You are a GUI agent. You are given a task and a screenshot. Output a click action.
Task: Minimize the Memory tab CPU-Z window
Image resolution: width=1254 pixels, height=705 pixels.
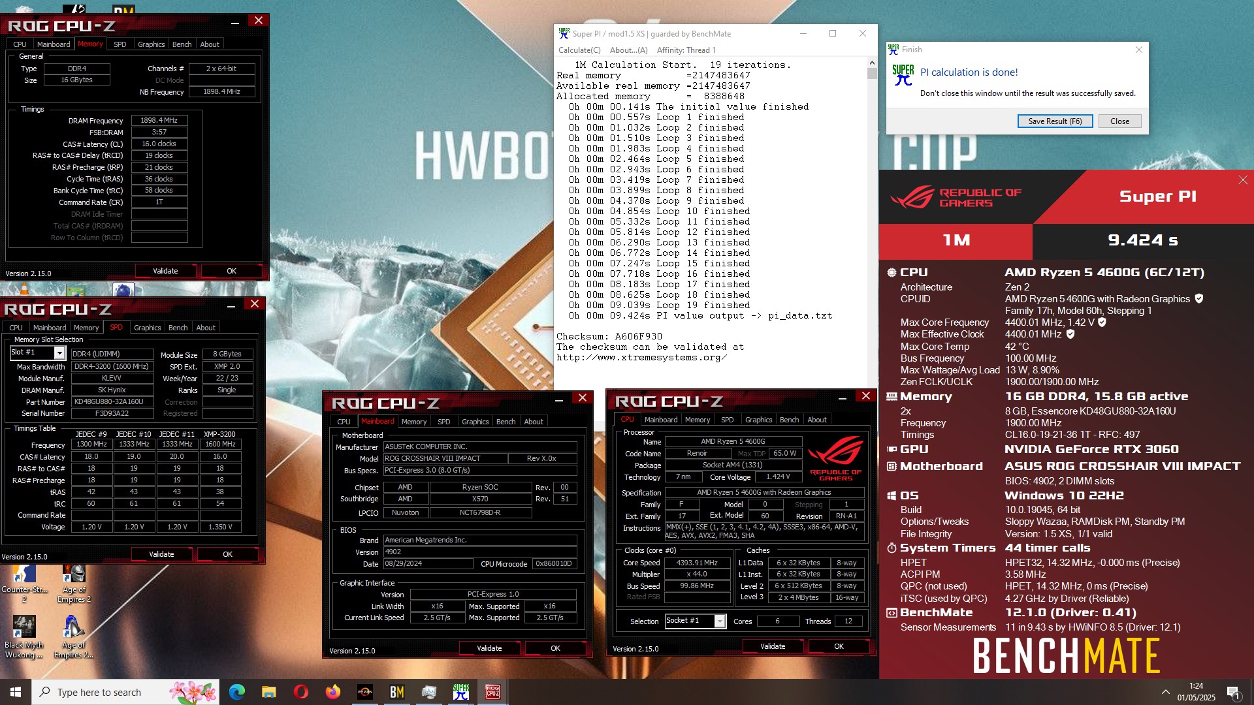pyautogui.click(x=234, y=22)
